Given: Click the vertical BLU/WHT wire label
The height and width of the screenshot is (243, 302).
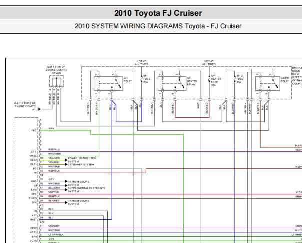Looking at the screenshot, I should click(x=233, y=108).
